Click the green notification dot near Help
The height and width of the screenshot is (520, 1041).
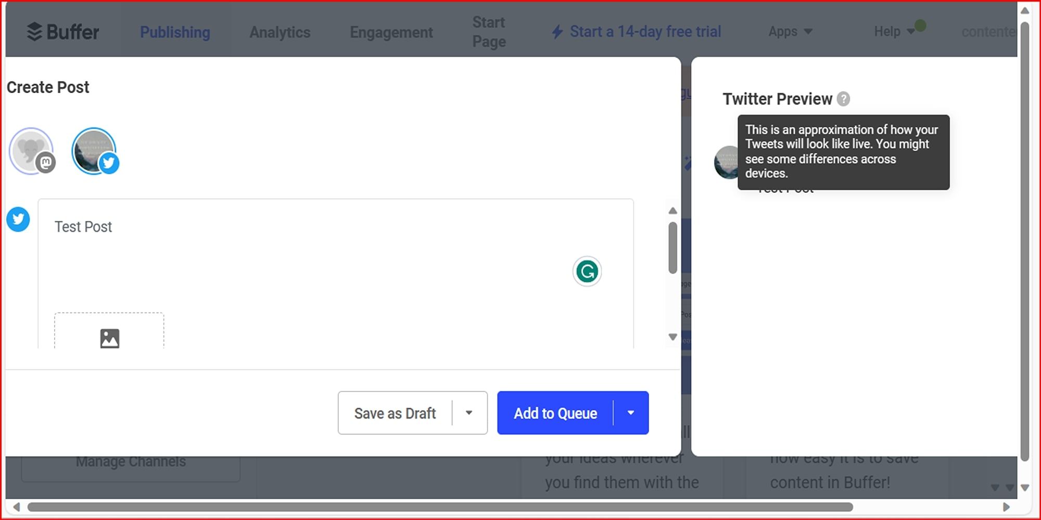(x=920, y=25)
